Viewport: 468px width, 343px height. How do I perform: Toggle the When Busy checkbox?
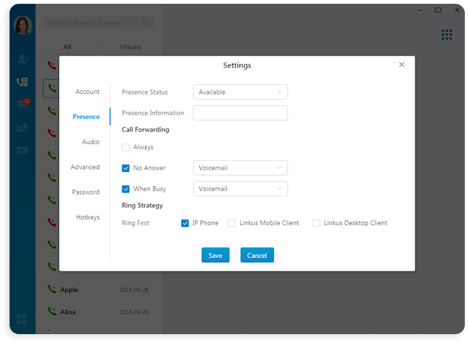[125, 189]
